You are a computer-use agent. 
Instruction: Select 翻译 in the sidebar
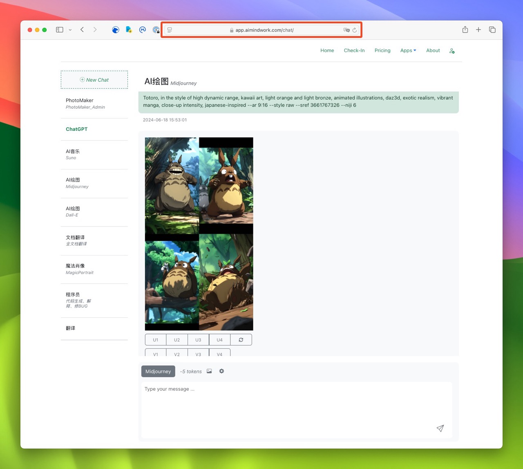(x=94, y=328)
